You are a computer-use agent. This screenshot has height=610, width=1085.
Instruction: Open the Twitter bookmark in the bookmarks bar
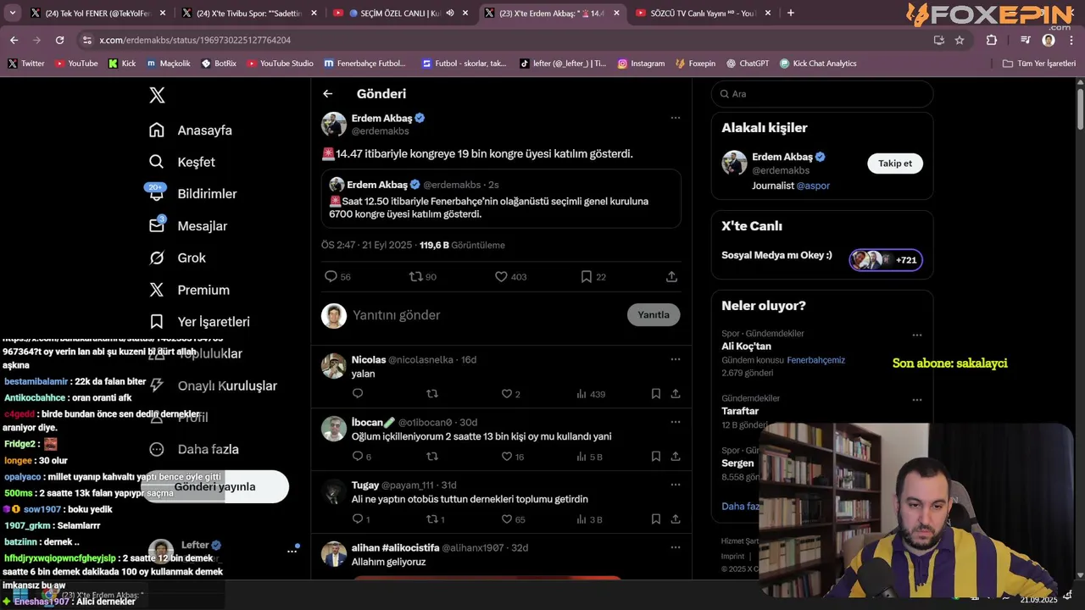coord(26,64)
